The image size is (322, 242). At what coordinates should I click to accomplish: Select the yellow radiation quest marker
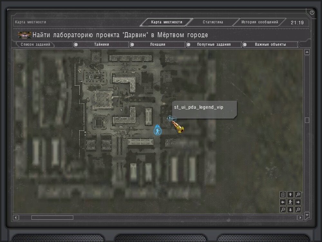[180, 129]
